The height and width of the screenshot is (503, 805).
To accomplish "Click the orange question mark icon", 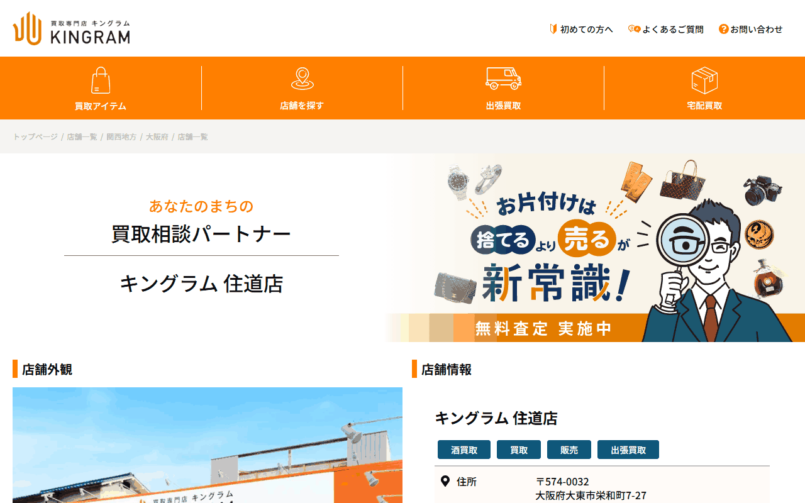I will pyautogui.click(x=724, y=29).
